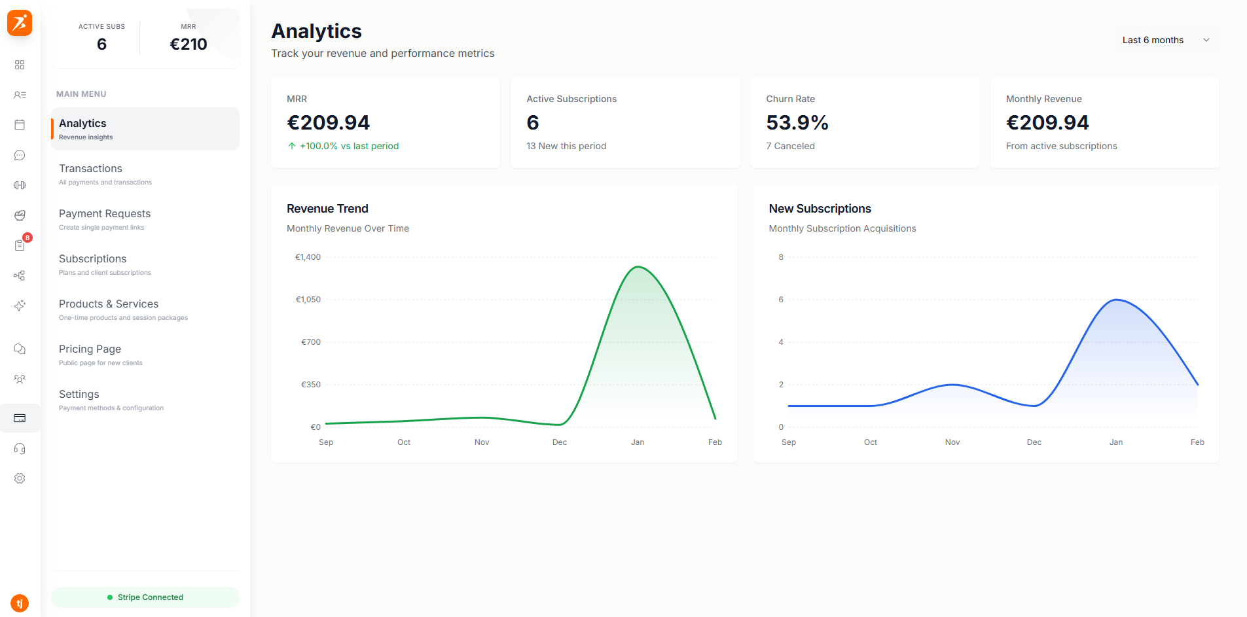
Task: Open Products & Services
Action: click(x=109, y=304)
